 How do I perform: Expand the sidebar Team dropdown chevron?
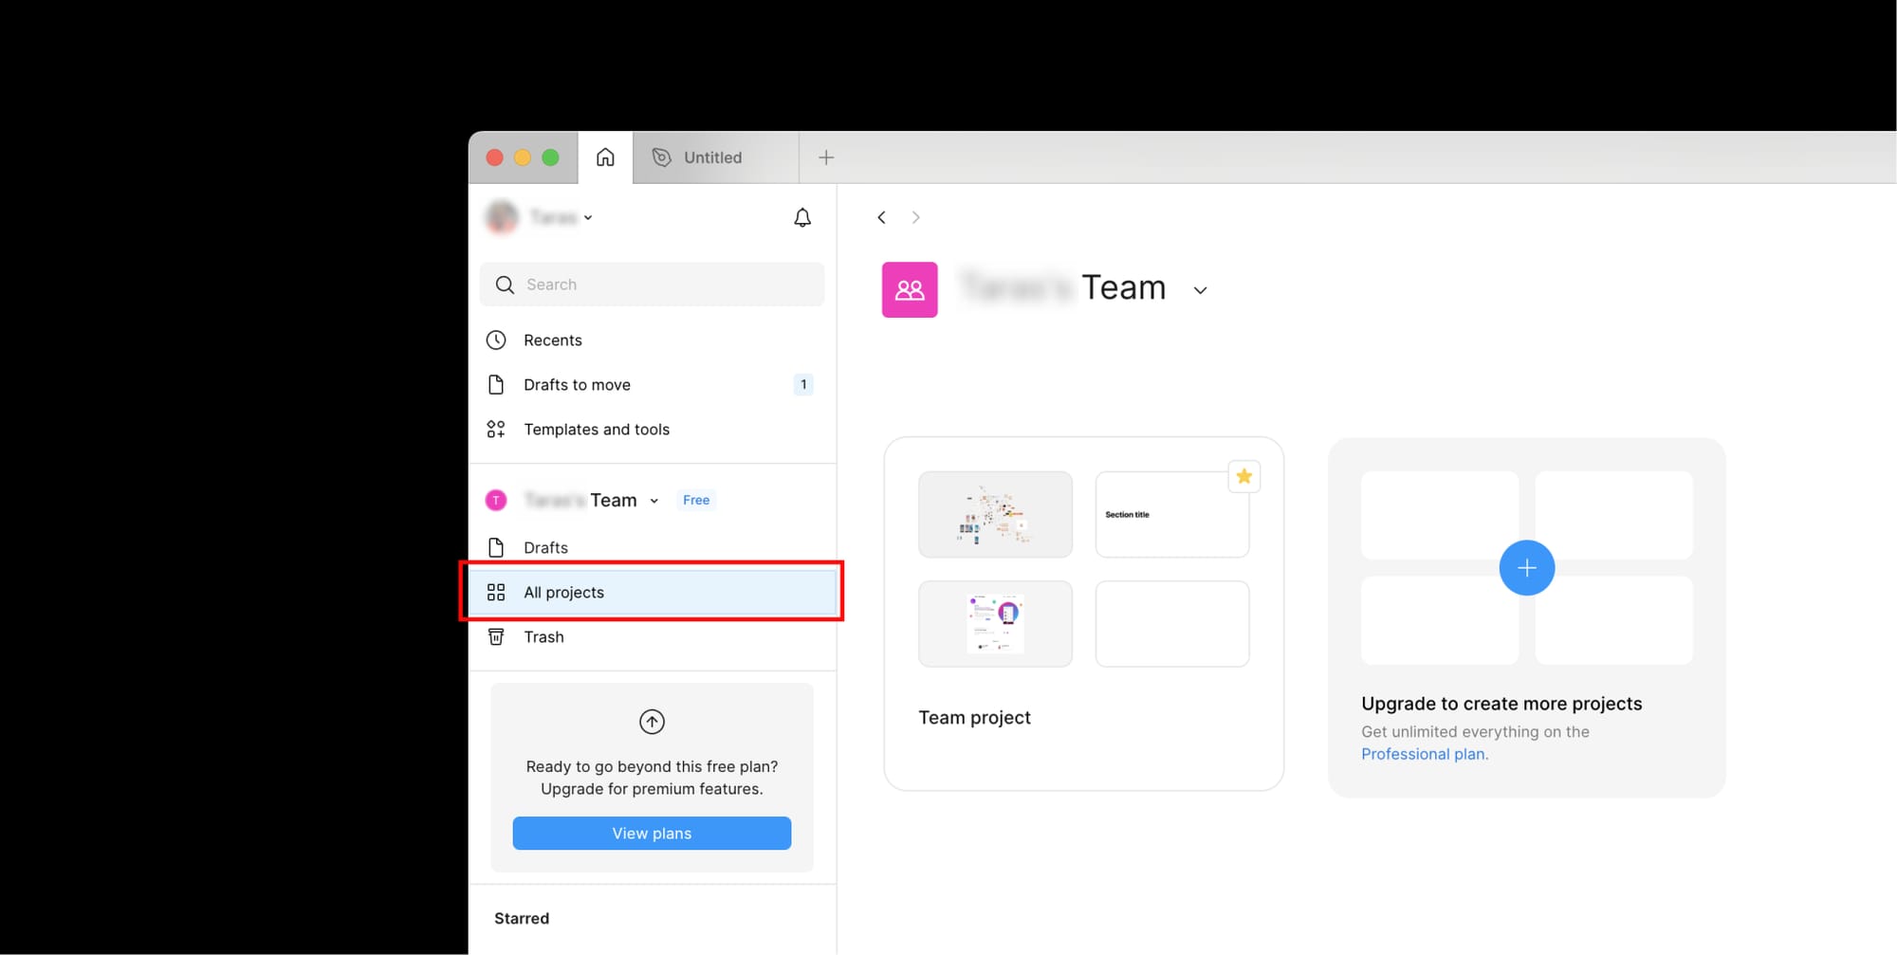tap(654, 501)
